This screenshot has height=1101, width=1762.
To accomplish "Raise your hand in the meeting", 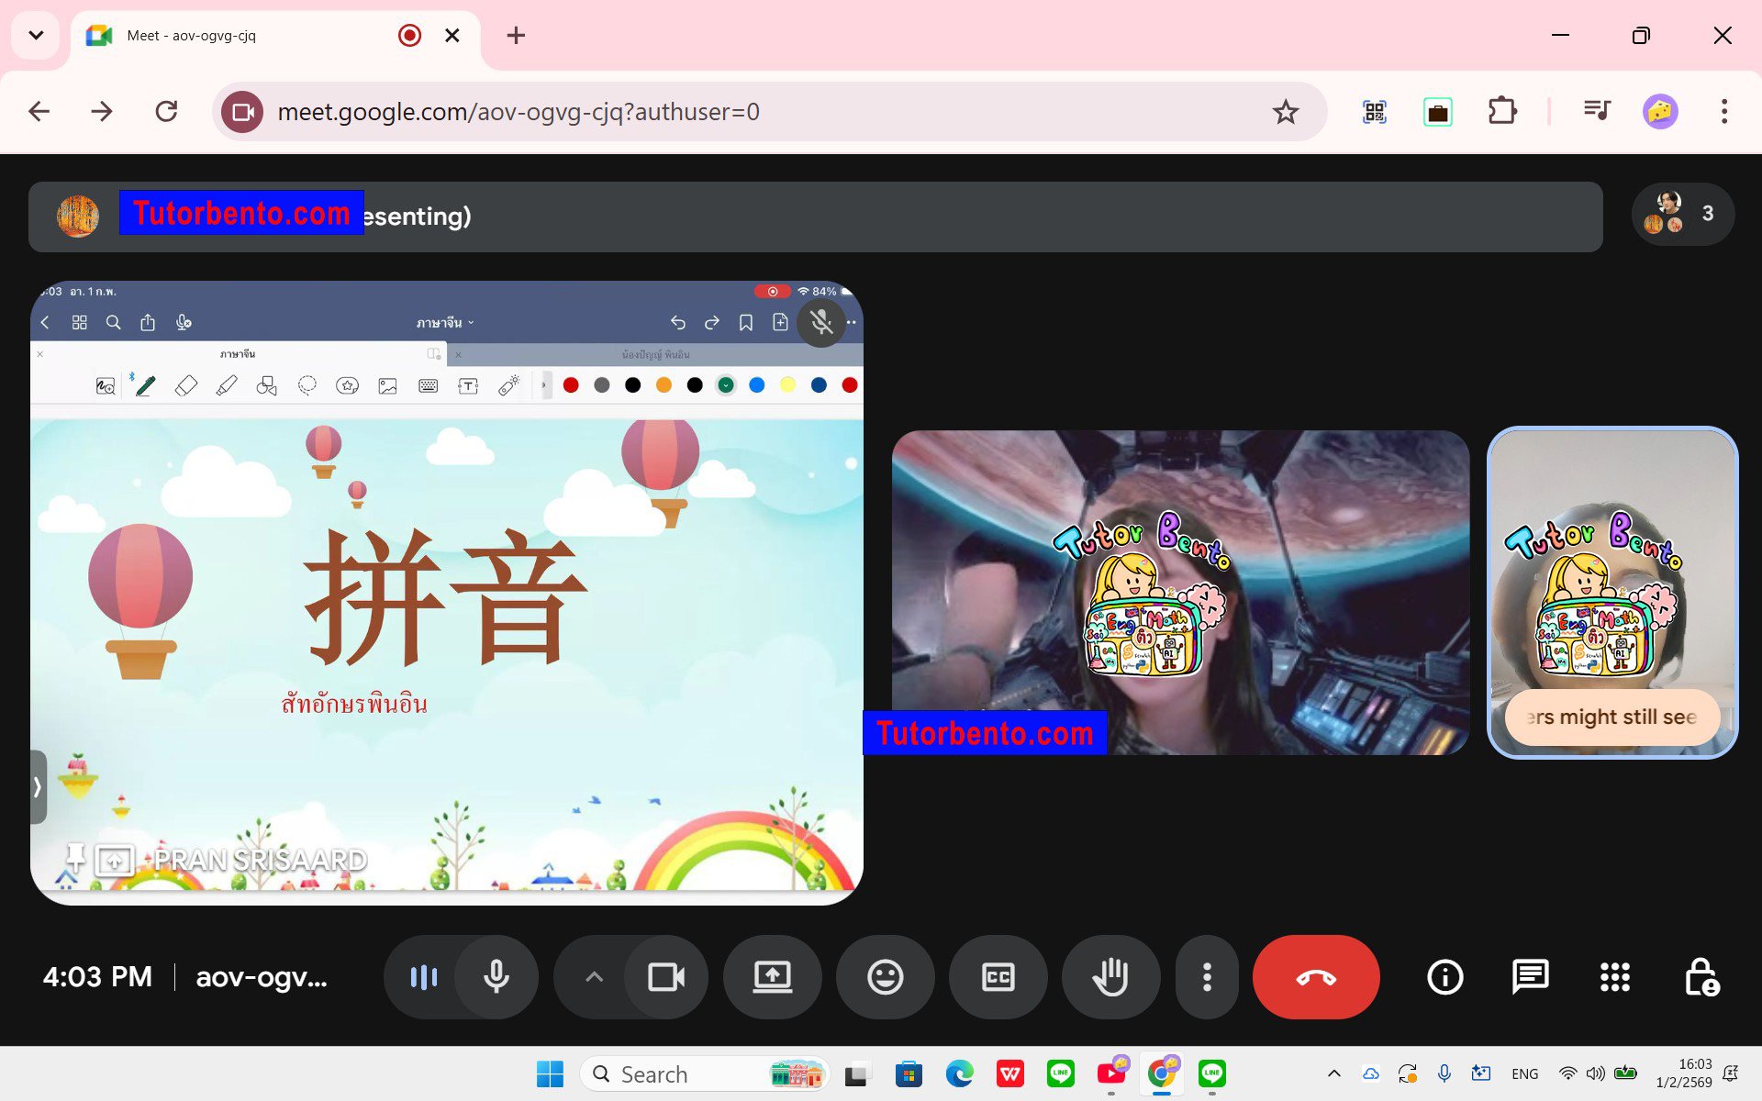I will [1110, 977].
